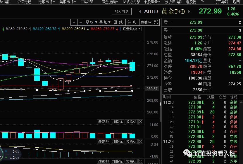Click the 269.57 price axis marker

pyautogui.click(x=152, y=89)
